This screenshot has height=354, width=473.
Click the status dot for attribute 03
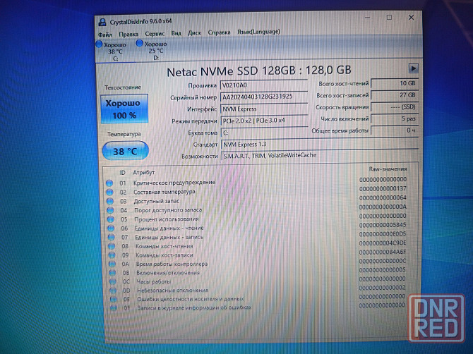[x=110, y=201]
